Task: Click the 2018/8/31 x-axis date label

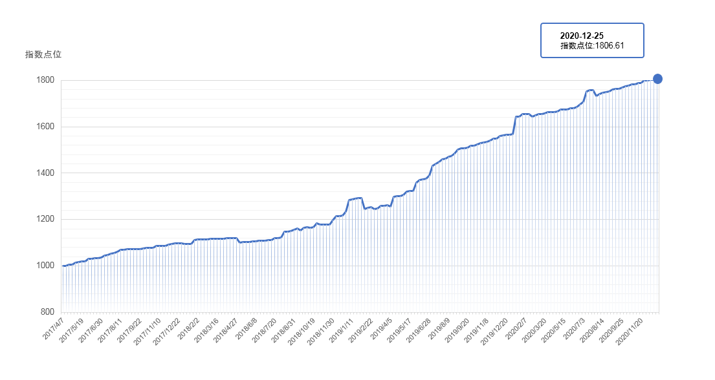Action: [283, 330]
